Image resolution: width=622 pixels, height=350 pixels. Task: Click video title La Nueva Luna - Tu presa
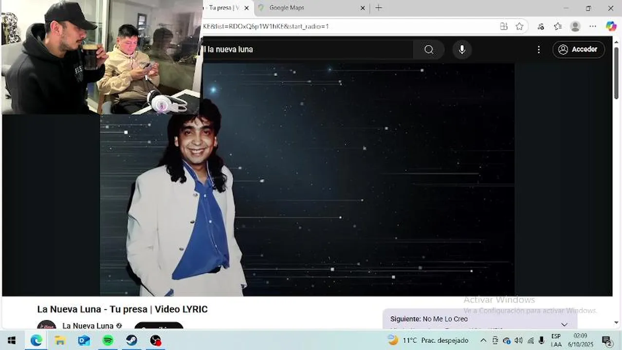122,309
